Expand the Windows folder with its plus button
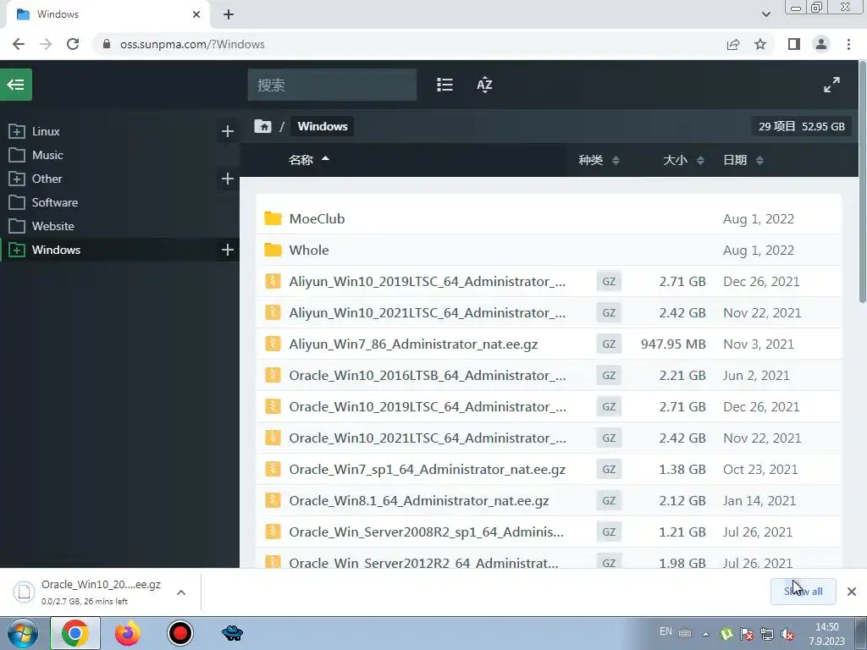 point(227,250)
